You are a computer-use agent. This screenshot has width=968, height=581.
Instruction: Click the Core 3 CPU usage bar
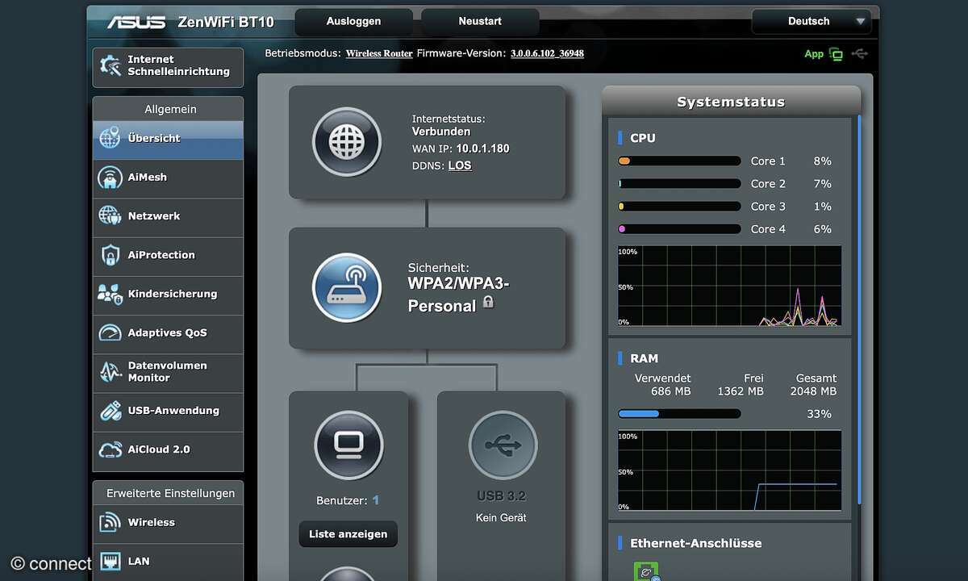[x=679, y=207]
